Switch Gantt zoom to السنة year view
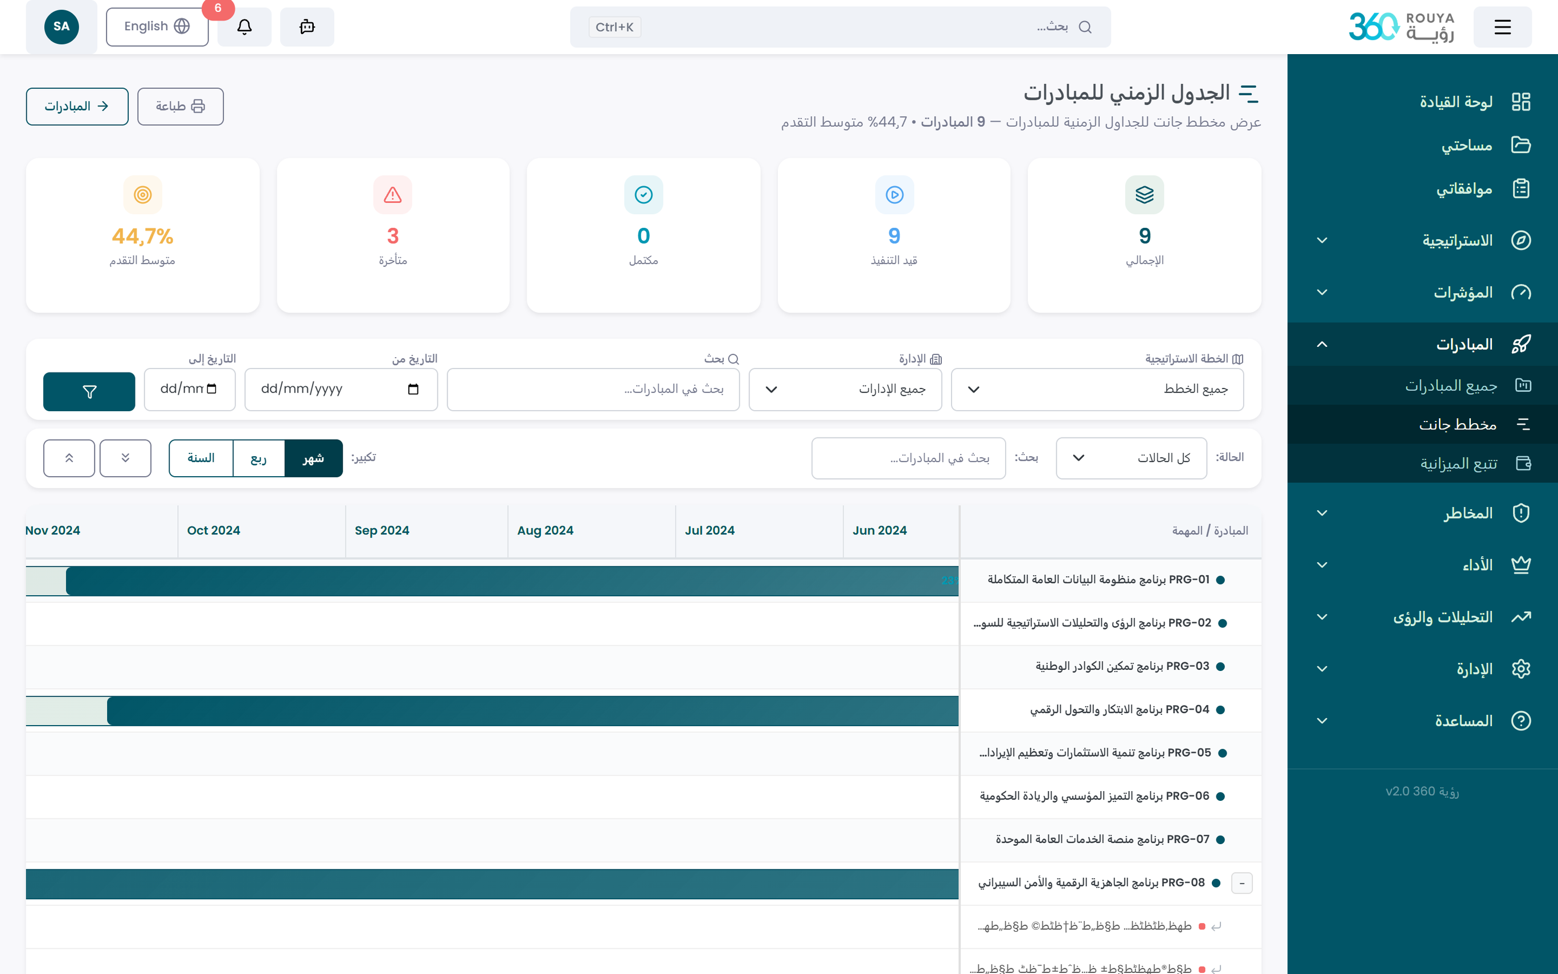 pos(201,458)
